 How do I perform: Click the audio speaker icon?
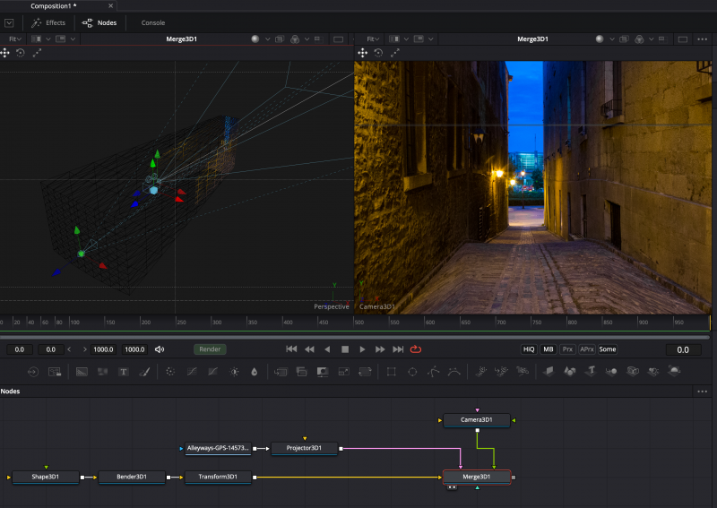click(160, 349)
